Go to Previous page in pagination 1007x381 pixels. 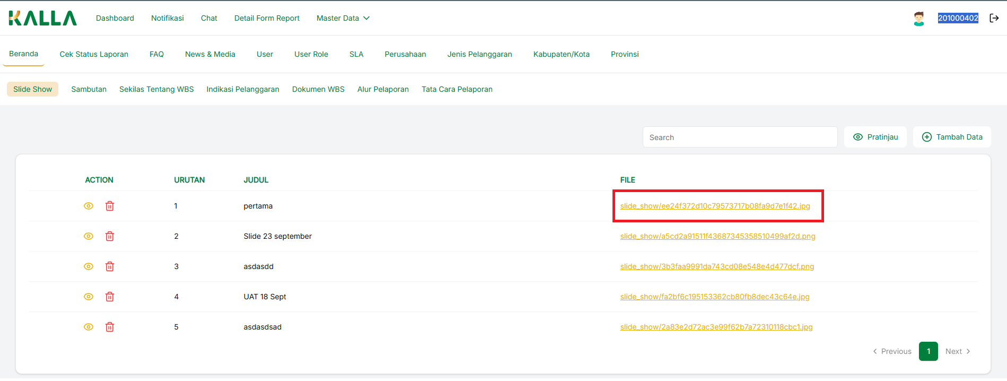(x=892, y=351)
